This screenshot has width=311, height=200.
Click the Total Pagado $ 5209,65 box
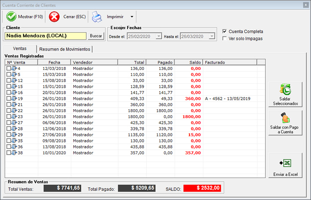[137, 188]
